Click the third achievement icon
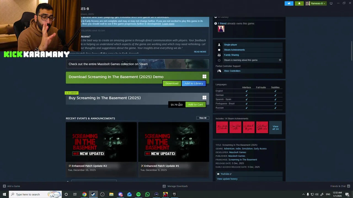Image resolution: width=353 pixels, height=198 pixels. (249, 127)
